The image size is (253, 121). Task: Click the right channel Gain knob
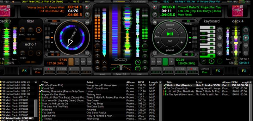point(145,46)
